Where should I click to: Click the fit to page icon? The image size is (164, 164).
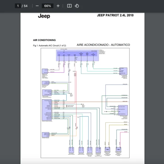[69, 6]
